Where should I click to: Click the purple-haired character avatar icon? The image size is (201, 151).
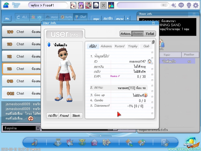tap(81, 5)
